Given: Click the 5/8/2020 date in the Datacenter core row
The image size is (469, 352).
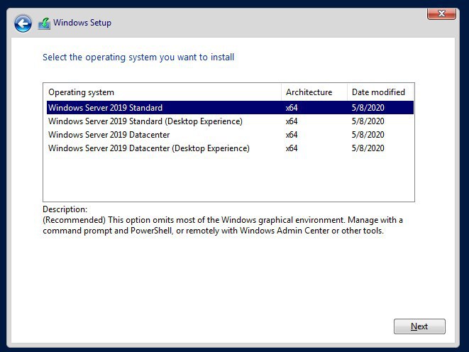Looking at the screenshot, I should tap(368, 135).
